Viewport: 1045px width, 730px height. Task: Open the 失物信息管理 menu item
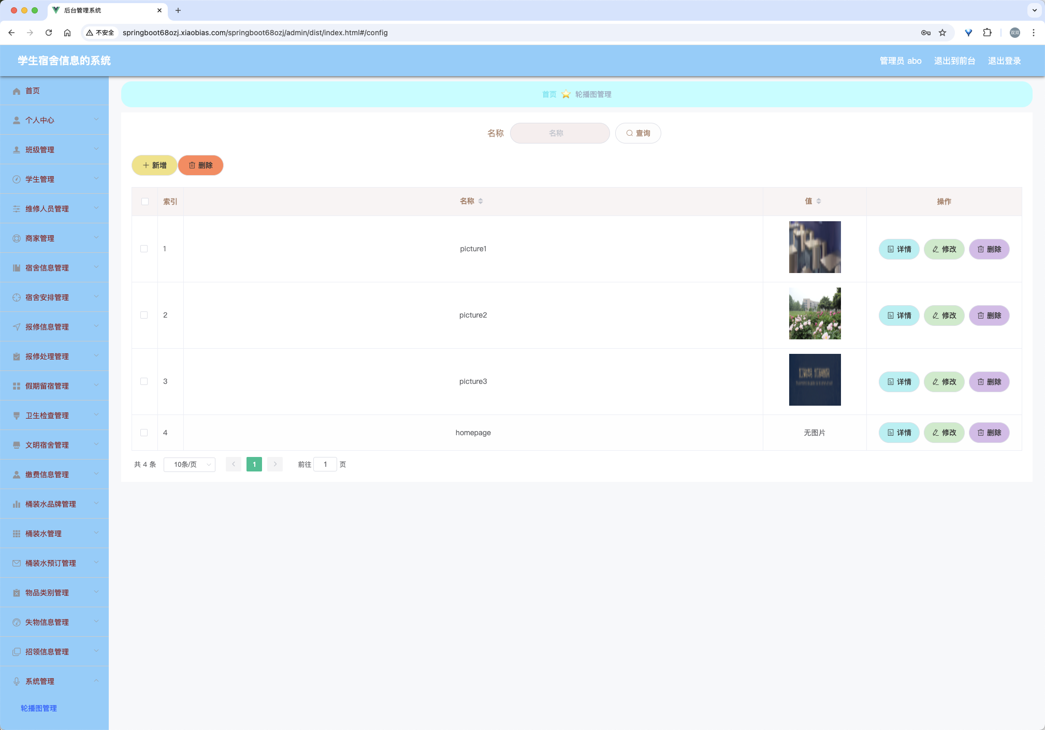tap(54, 622)
